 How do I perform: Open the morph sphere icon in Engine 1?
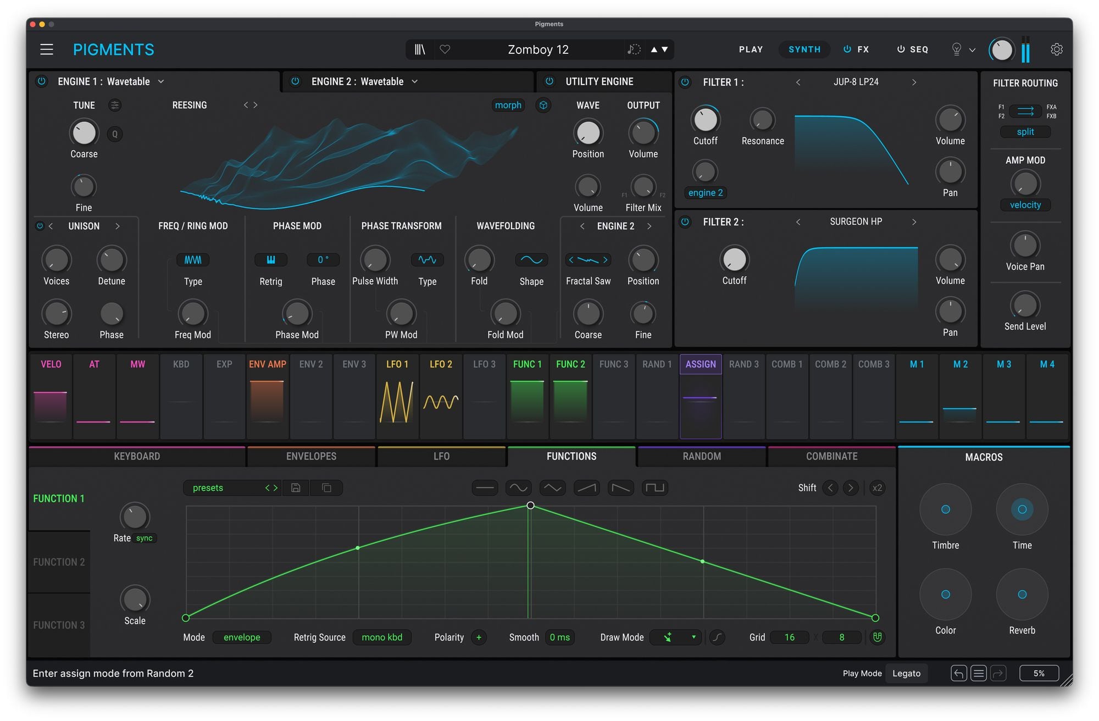point(543,105)
